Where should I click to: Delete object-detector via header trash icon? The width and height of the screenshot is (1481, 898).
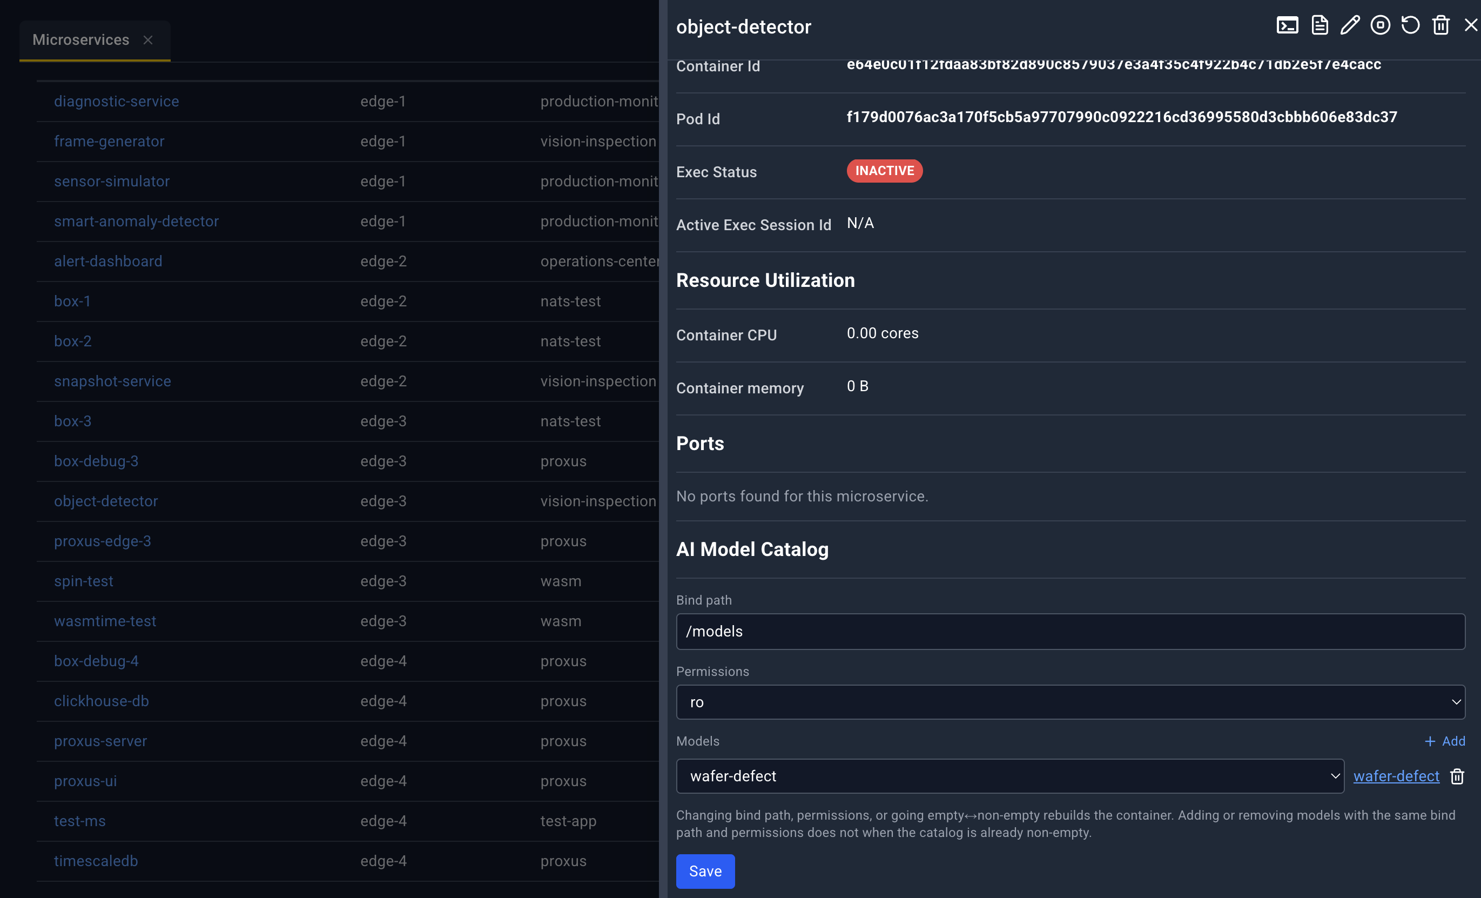[1440, 25]
